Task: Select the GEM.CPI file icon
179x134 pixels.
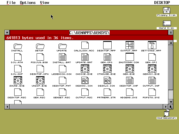Action: (x=152, y=57)
